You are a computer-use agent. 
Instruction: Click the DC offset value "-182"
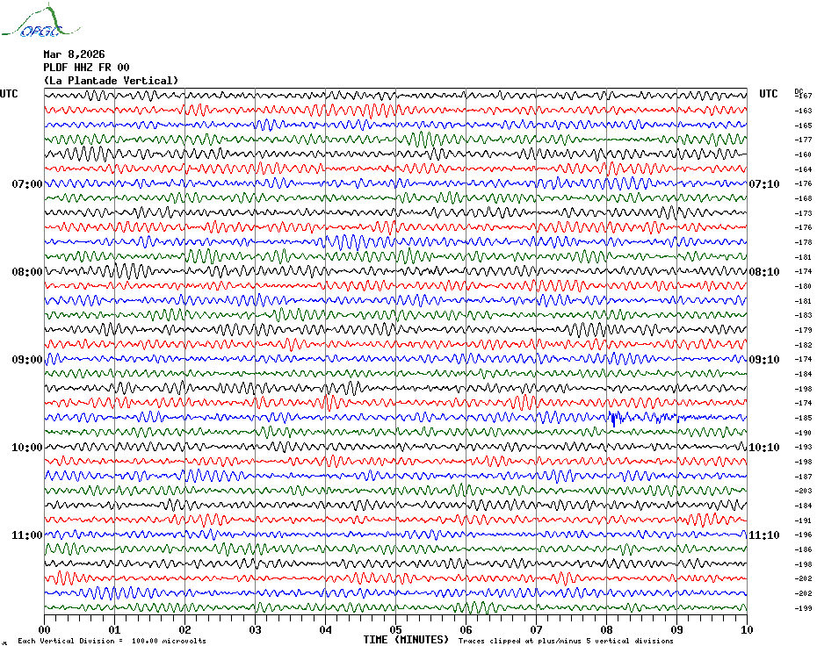click(x=804, y=345)
